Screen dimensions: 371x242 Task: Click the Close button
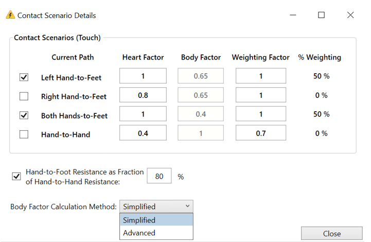pos(332,233)
